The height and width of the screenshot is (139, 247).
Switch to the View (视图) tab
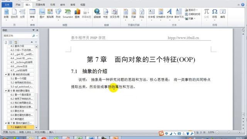[83, 5]
